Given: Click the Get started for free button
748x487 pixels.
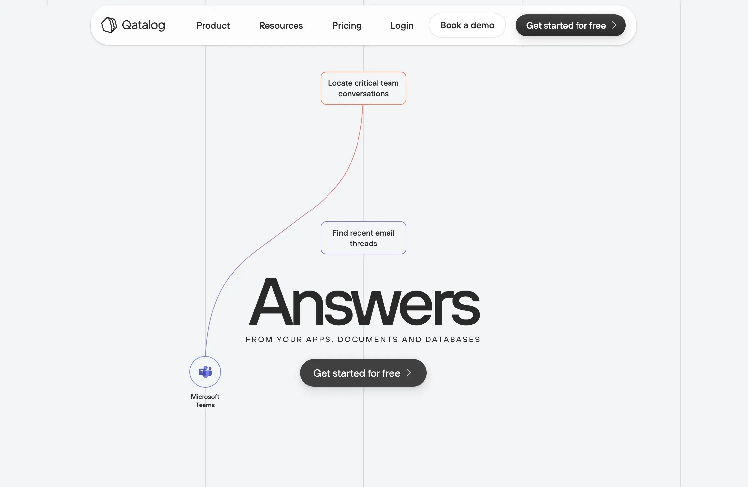Looking at the screenshot, I should [x=363, y=373].
